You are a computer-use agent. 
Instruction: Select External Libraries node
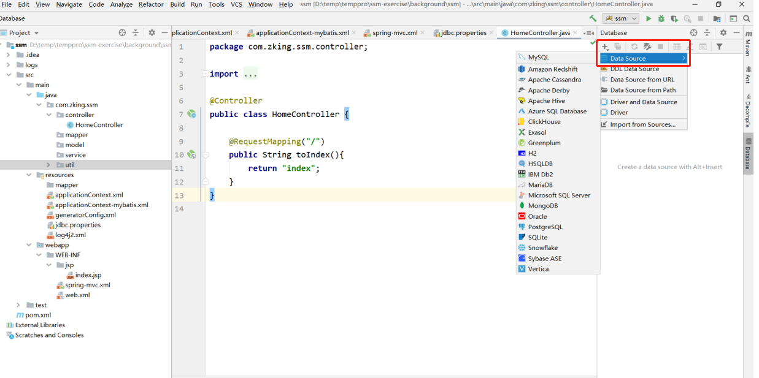click(36, 325)
